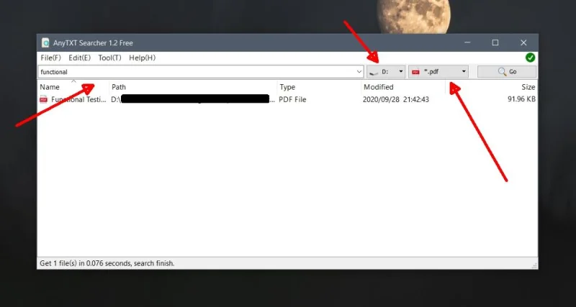The image size is (576, 307).
Task: Click the file size '91.96 KB'
Action: 521,99
